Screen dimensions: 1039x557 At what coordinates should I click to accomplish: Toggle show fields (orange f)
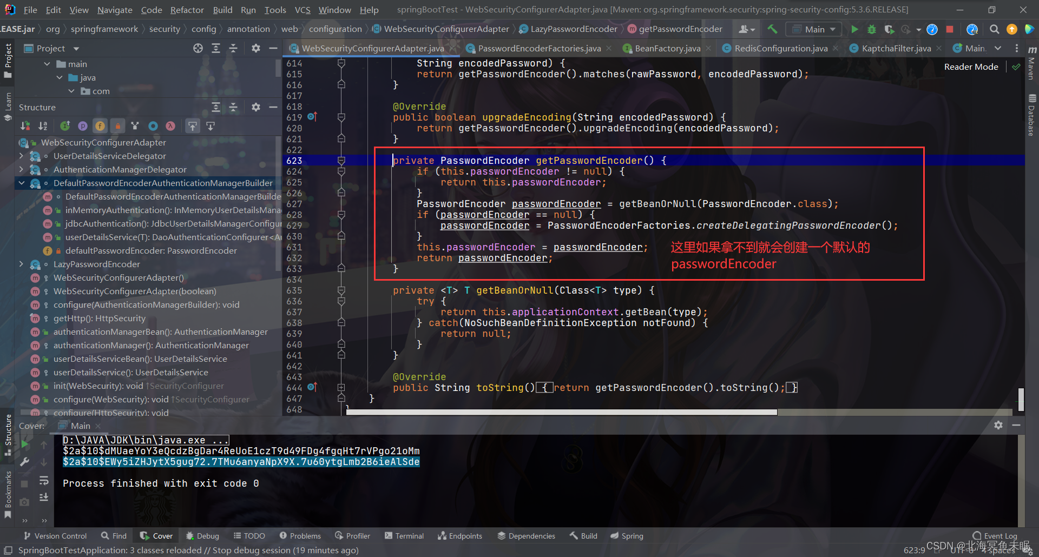100,126
